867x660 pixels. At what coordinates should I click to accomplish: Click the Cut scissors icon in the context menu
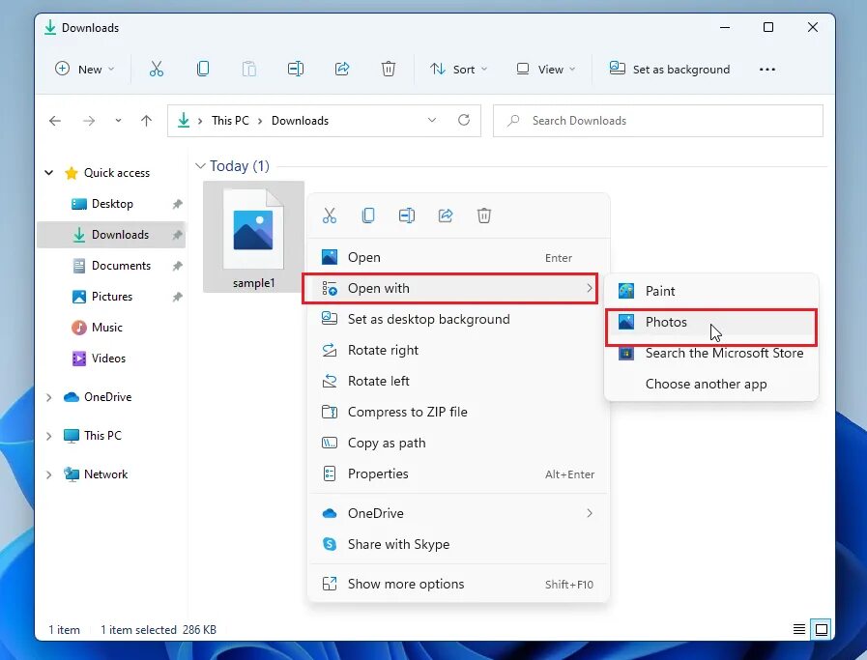(x=330, y=215)
